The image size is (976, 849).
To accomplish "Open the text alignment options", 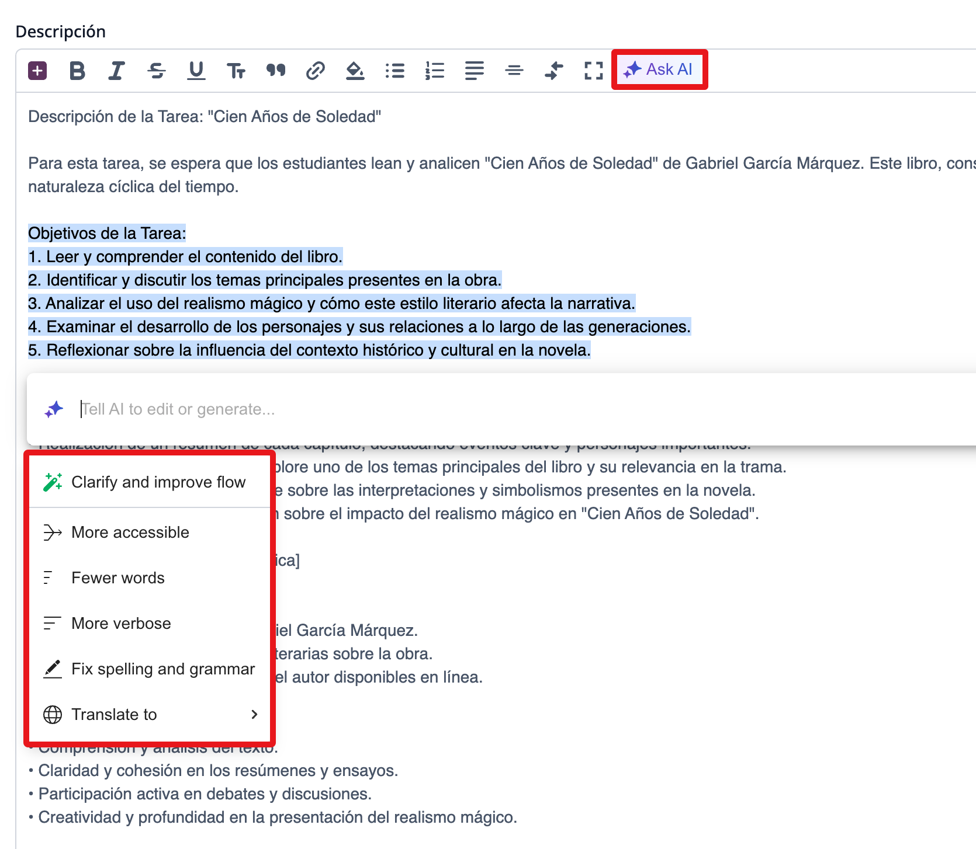I will pos(474,71).
